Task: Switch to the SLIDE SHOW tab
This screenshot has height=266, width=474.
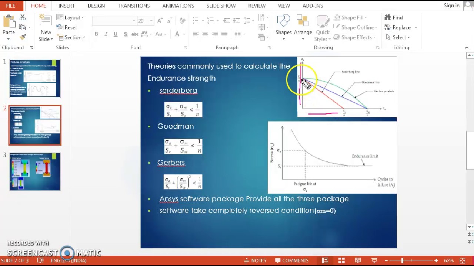Action: (221, 6)
